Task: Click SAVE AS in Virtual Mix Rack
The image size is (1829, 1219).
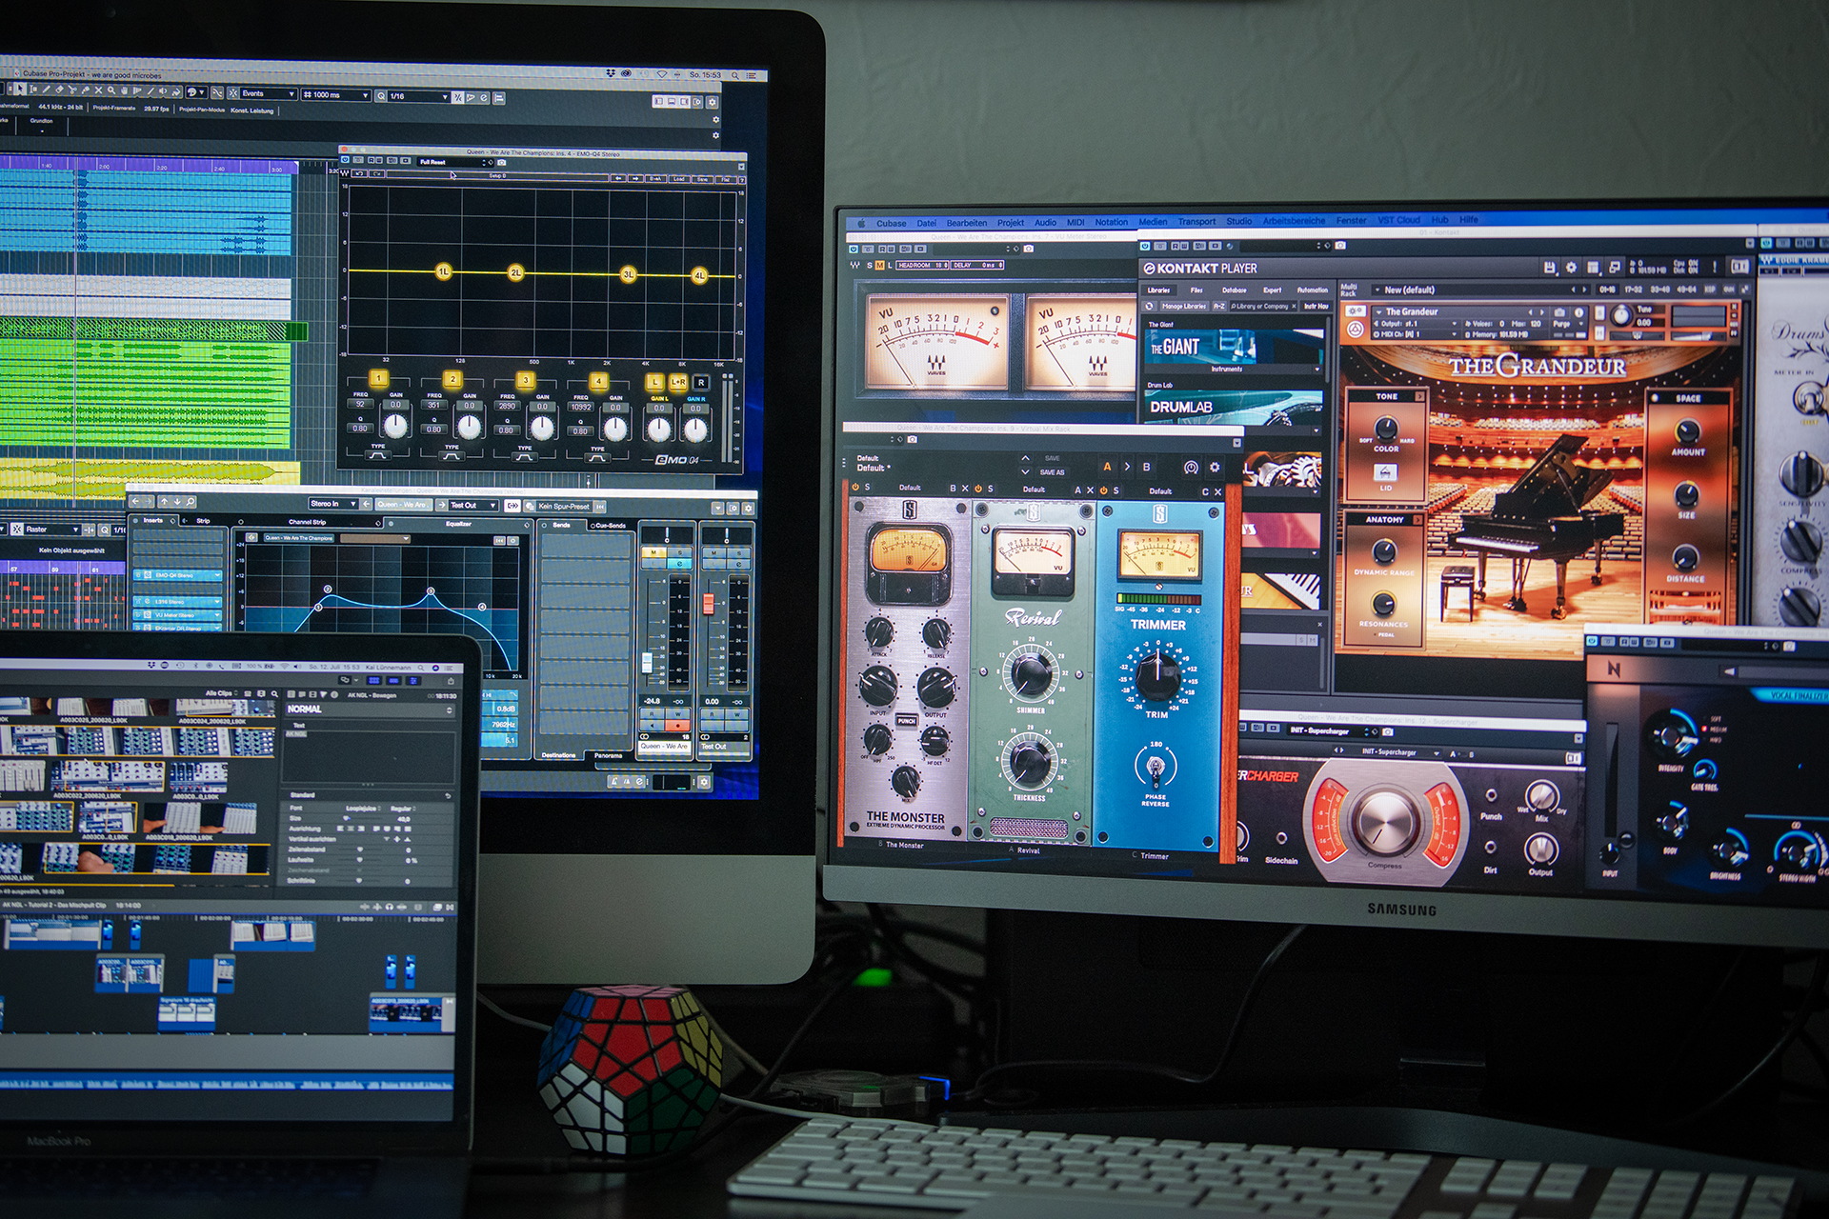Action: (1052, 472)
